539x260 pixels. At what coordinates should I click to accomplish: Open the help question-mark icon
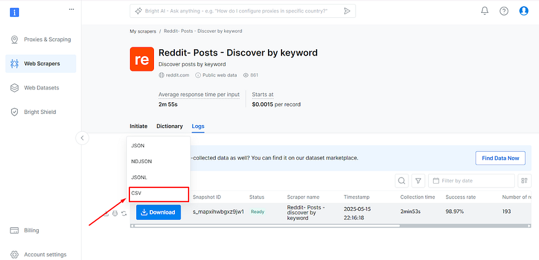click(x=504, y=11)
